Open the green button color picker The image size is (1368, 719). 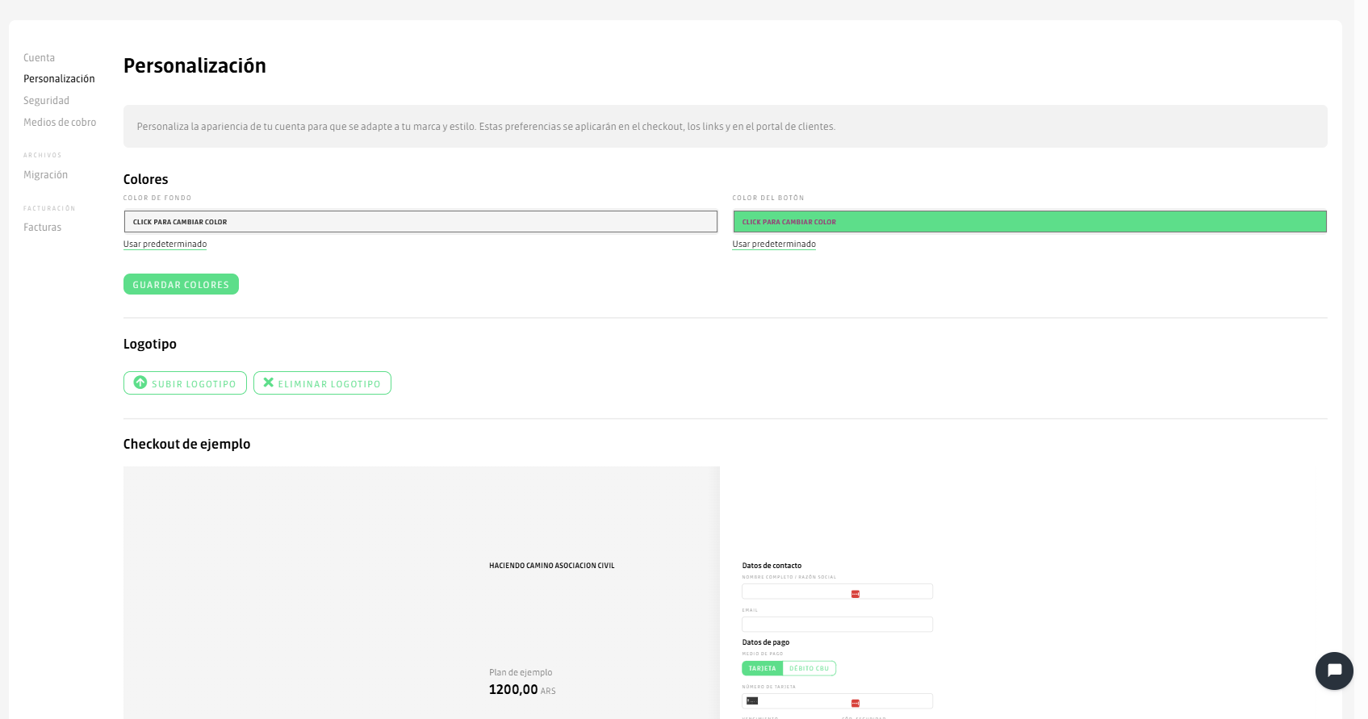(x=1029, y=222)
